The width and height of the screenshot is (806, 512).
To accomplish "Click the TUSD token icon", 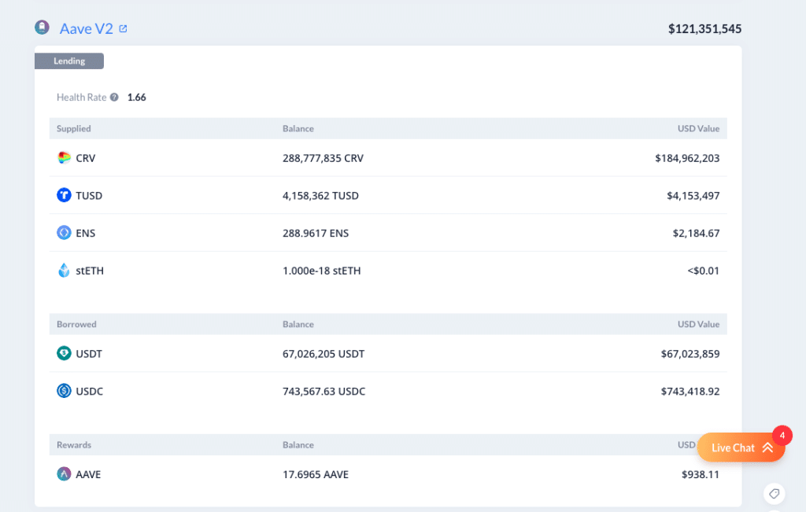I will tap(64, 195).
